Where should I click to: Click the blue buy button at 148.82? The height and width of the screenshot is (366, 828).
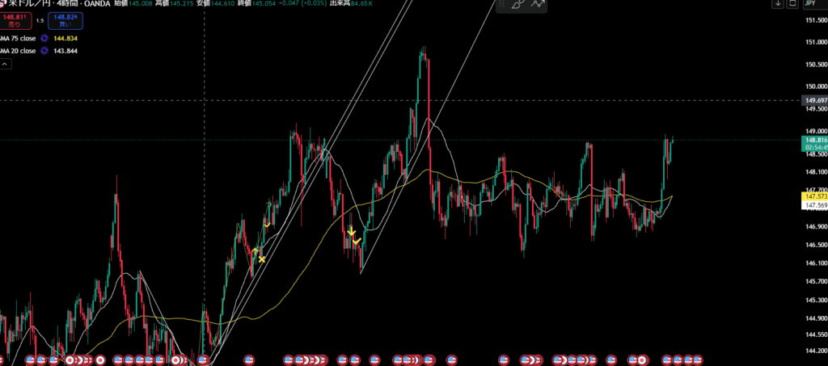tap(64, 19)
